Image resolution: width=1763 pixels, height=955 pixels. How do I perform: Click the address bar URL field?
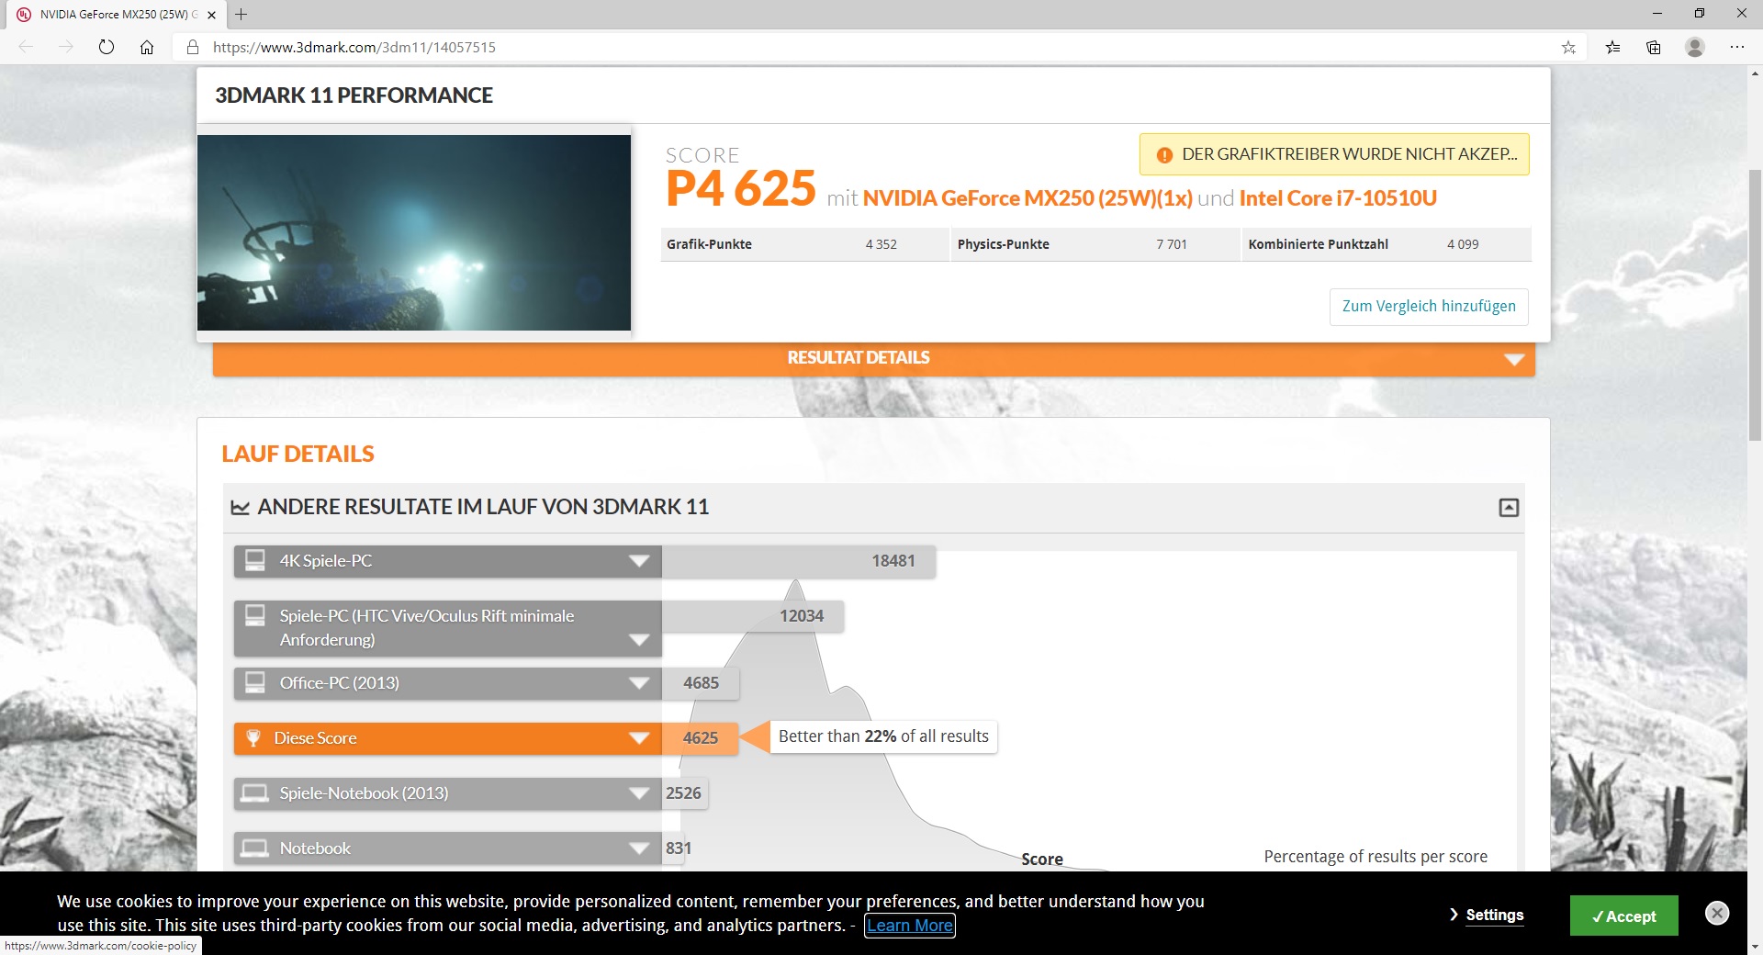pos(826,47)
